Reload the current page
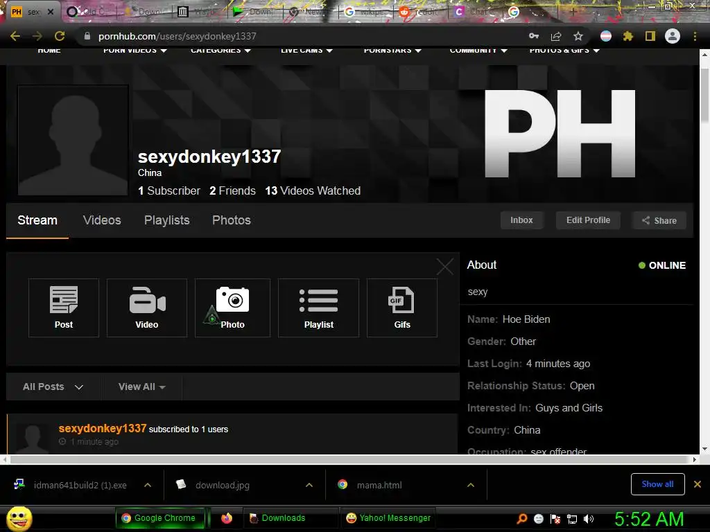This screenshot has height=532, width=710. coord(60,36)
